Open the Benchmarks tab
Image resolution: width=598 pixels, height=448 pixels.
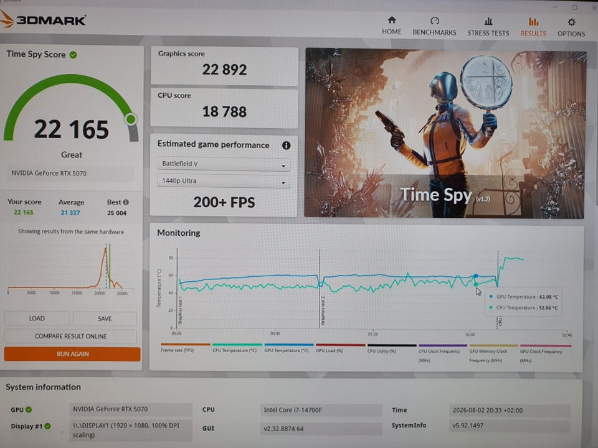(x=434, y=26)
